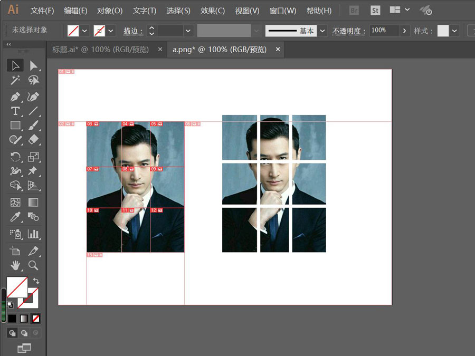
Task: Switch to Gradient paint mode
Action: (24, 319)
